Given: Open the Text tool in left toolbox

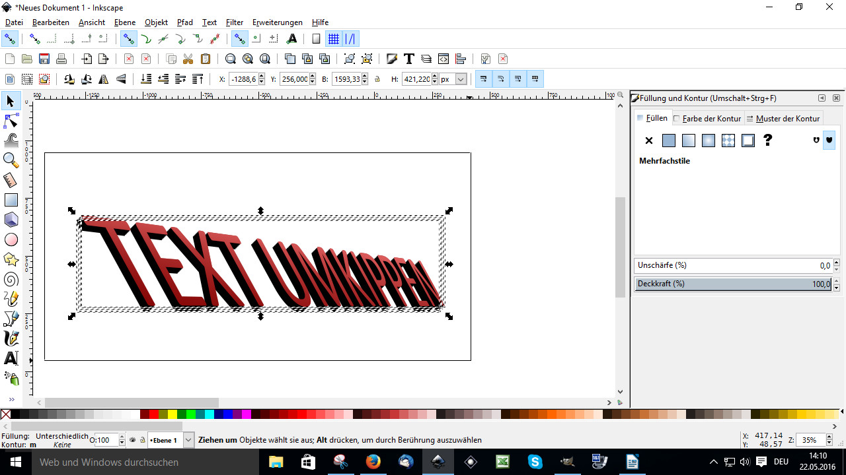Looking at the screenshot, I should (x=11, y=358).
